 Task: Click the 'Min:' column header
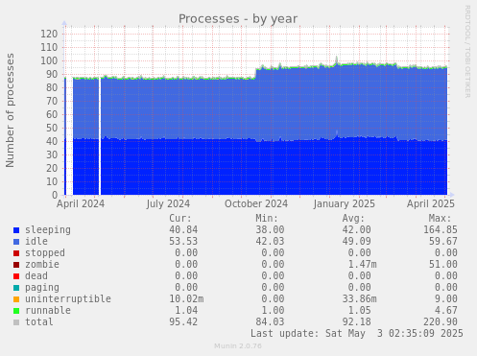267,219
